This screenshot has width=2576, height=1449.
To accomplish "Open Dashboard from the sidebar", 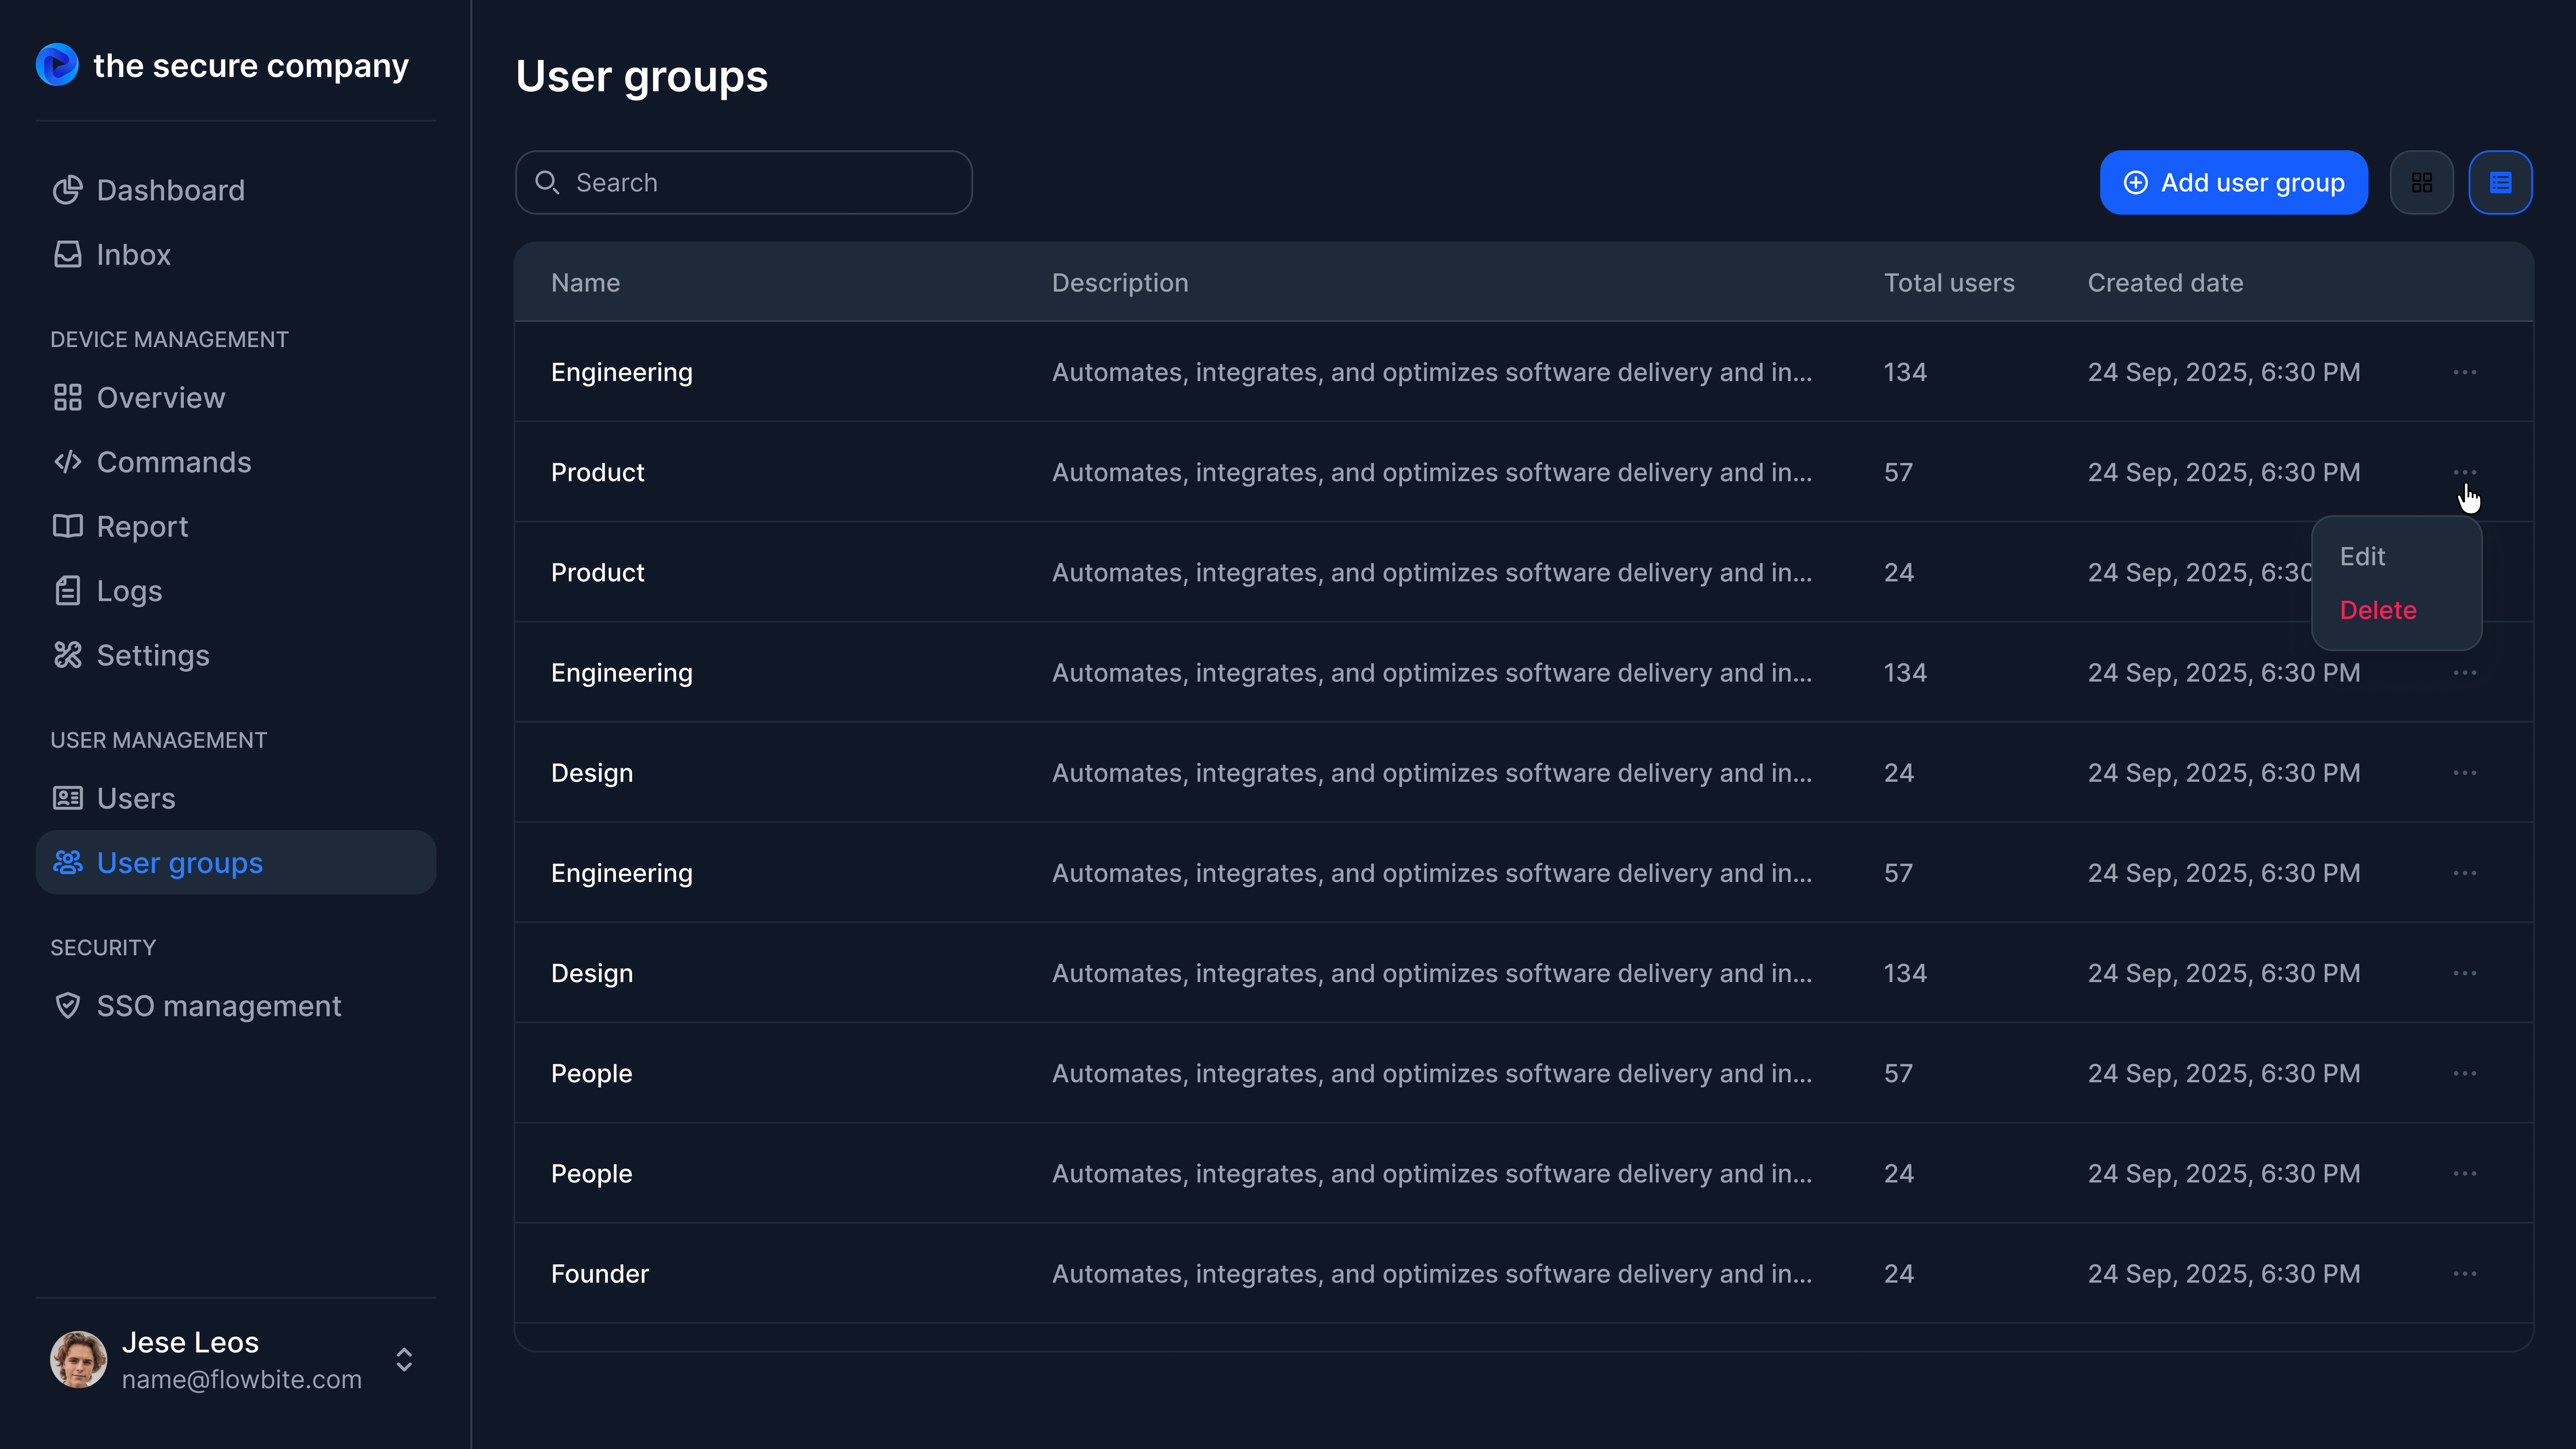I will point(170,190).
